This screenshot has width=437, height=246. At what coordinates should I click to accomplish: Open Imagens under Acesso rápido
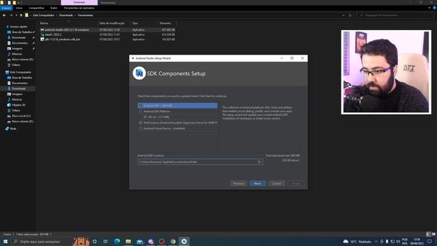pyautogui.click(x=17, y=49)
